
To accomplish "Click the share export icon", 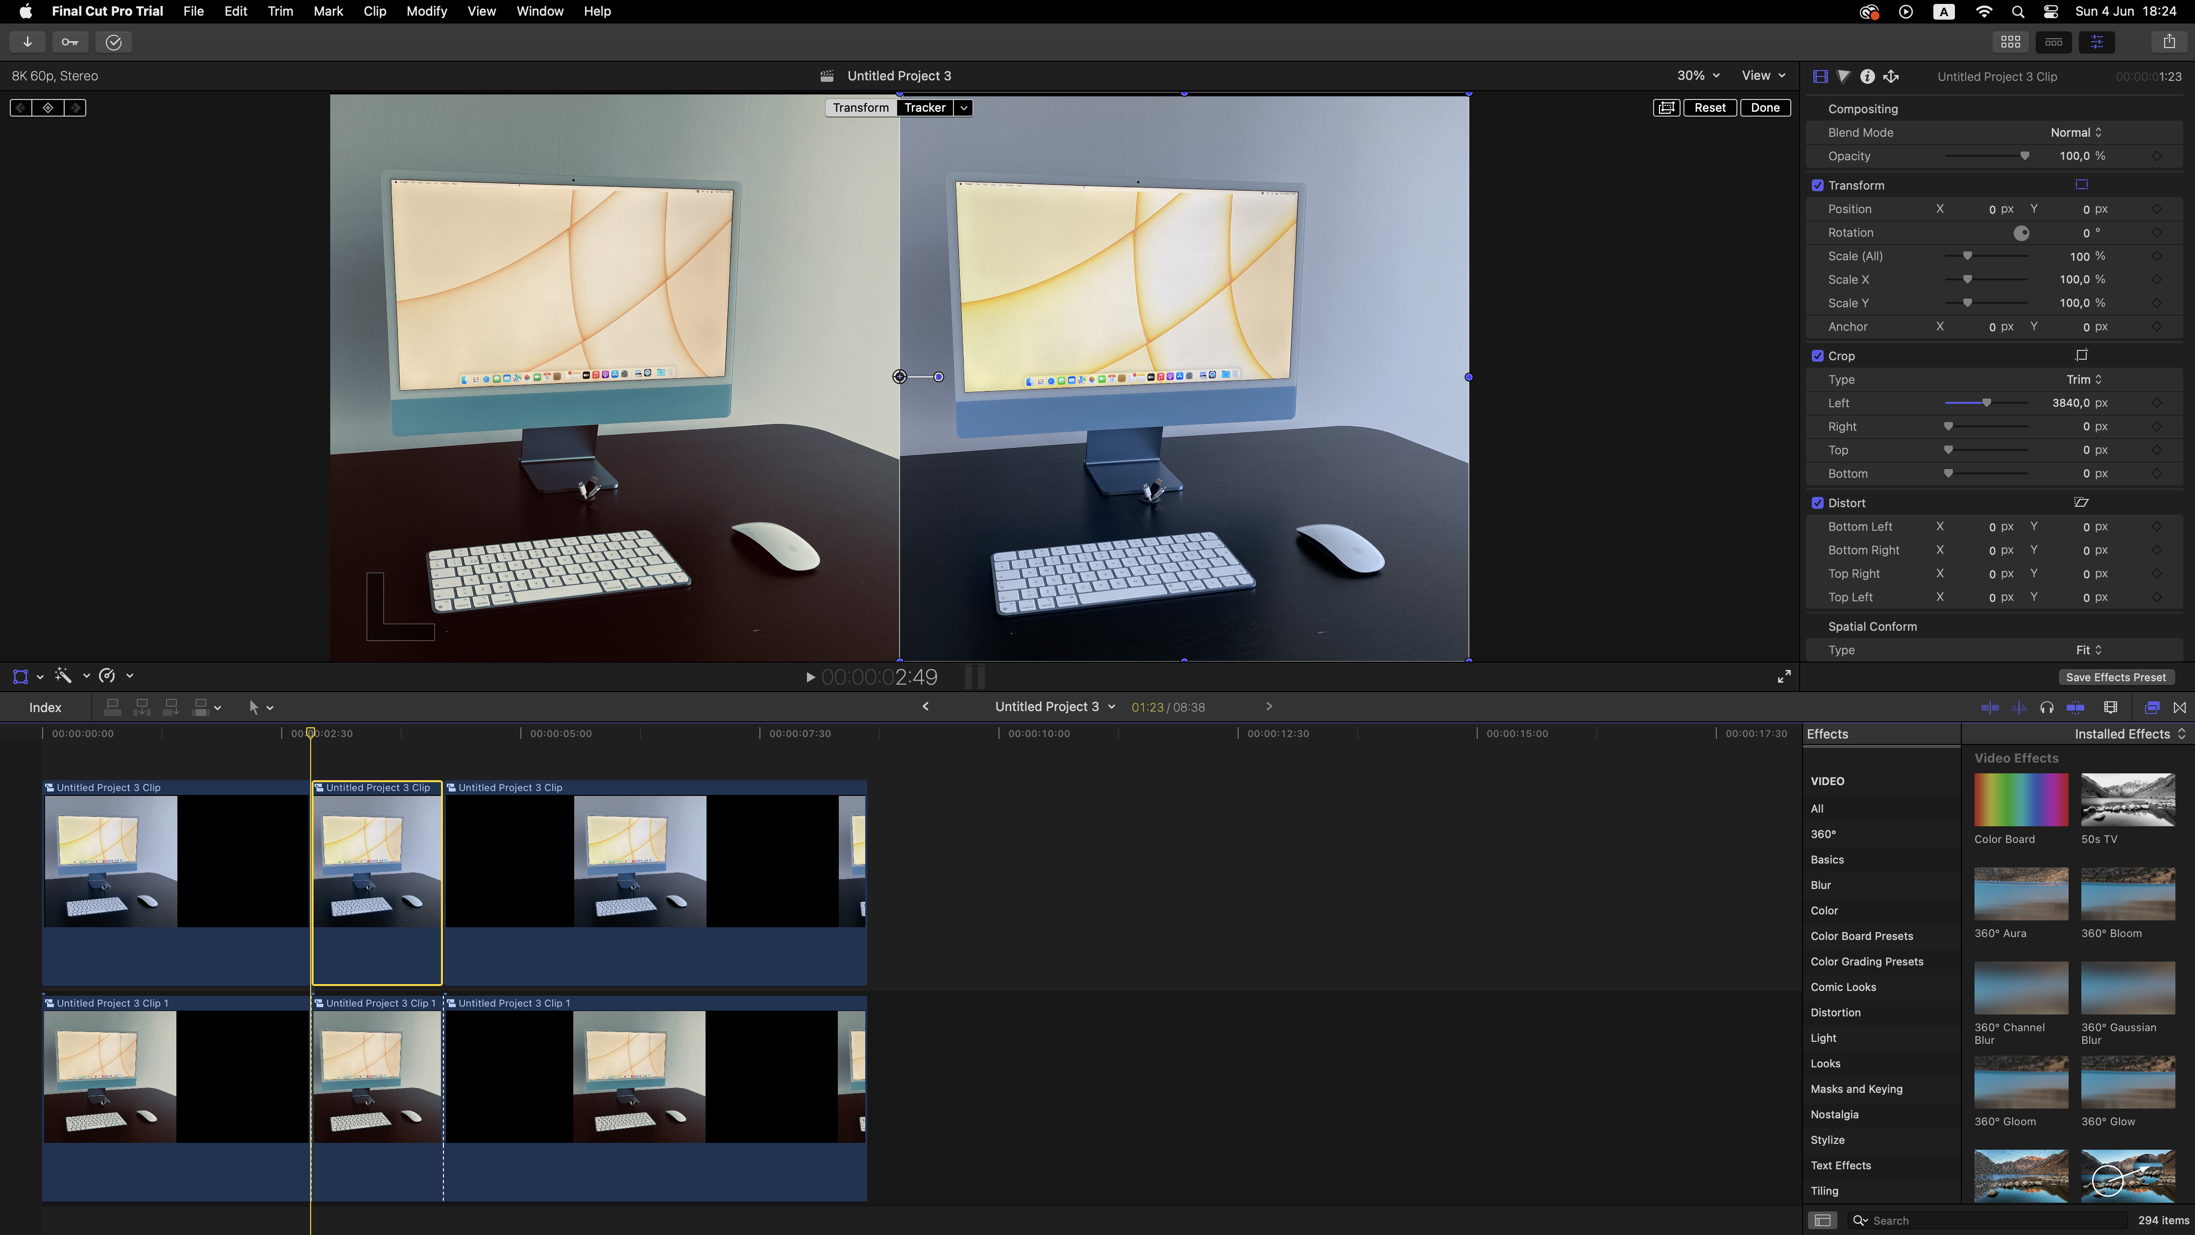I will (x=2169, y=42).
